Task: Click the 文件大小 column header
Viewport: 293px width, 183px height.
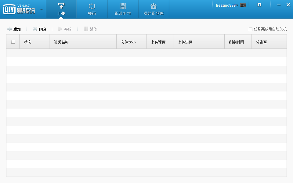Action: 131,42
